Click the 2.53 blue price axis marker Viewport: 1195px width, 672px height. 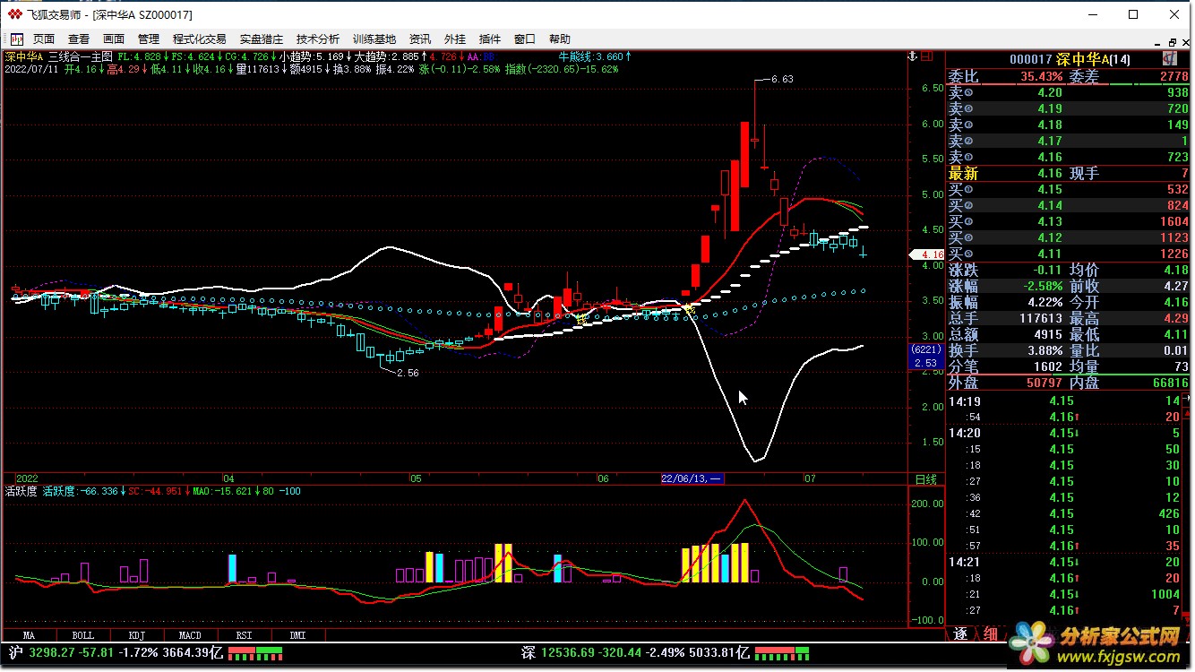click(x=924, y=362)
